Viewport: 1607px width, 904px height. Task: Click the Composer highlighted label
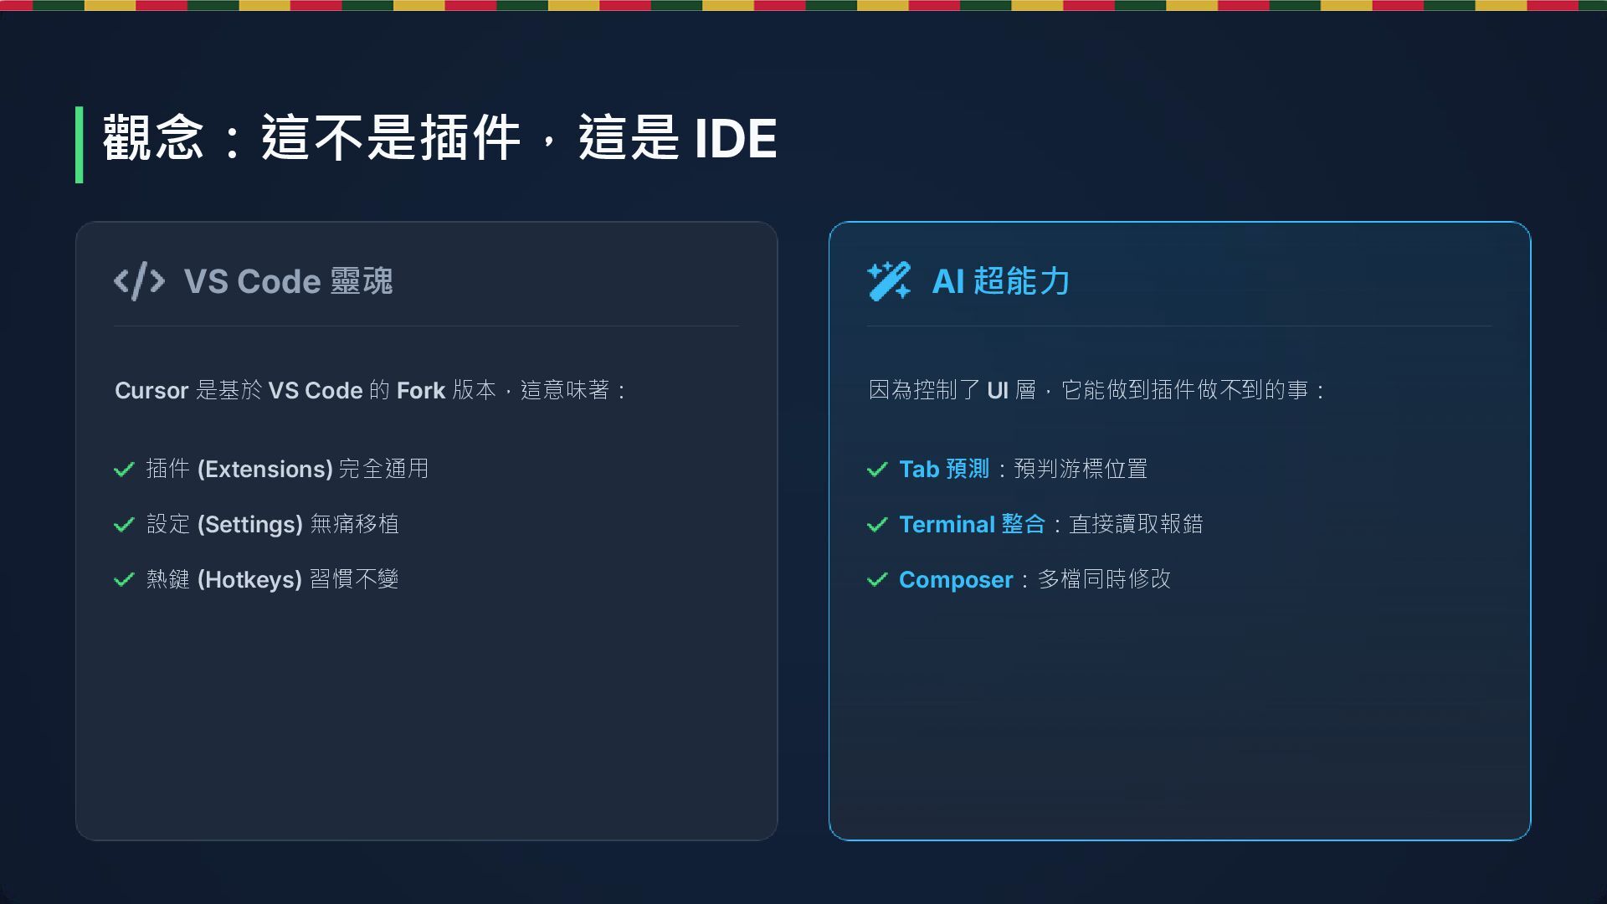[x=956, y=579]
